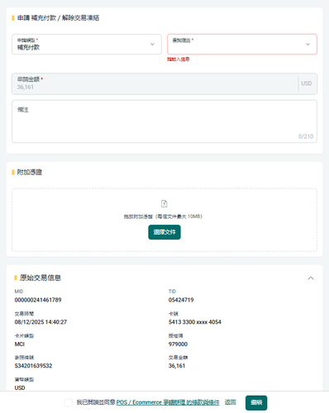The height and width of the screenshot is (413, 329).
Task: Click the 0/210 character counter
Action: 306,136
